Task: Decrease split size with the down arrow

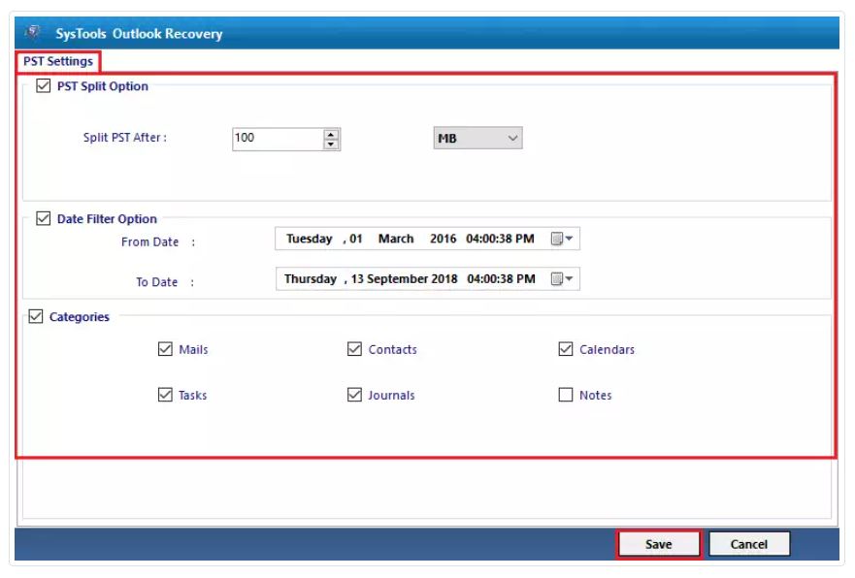Action: point(330,144)
